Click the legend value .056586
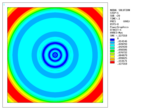The image size is (147, 110). pyautogui.click(x=122, y=50)
